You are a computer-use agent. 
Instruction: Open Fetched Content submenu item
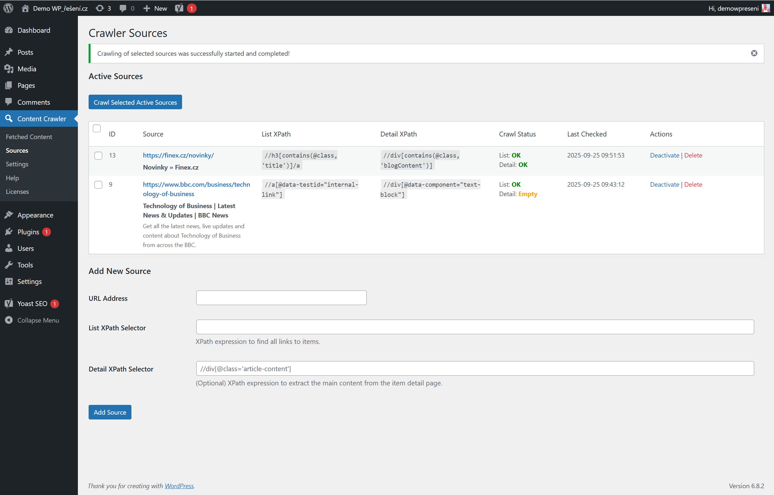pos(29,137)
